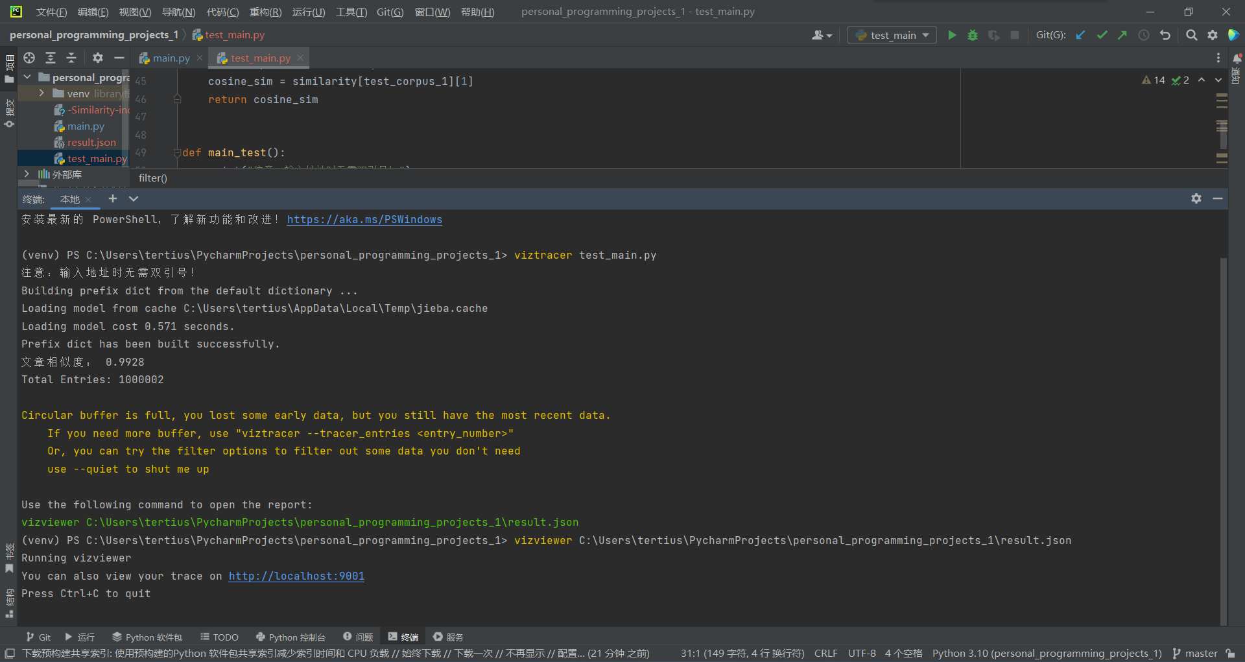The height and width of the screenshot is (662, 1245).
Task: Open terminal panel settings gear
Action: (1196, 198)
